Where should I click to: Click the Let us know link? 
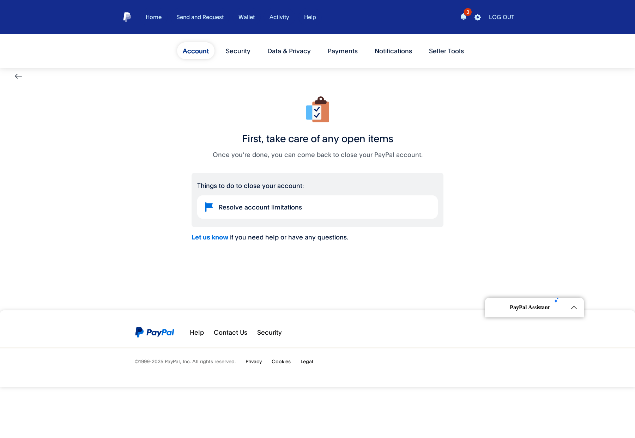point(210,237)
